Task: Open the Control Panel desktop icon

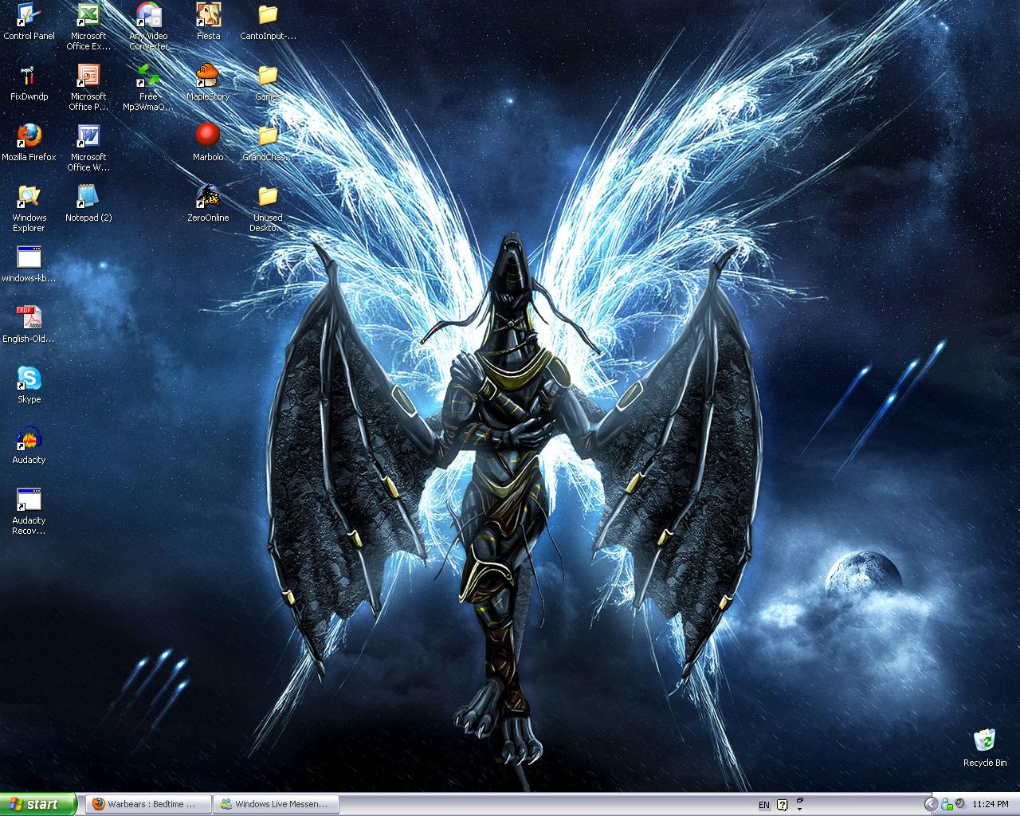Action: pyautogui.click(x=29, y=22)
